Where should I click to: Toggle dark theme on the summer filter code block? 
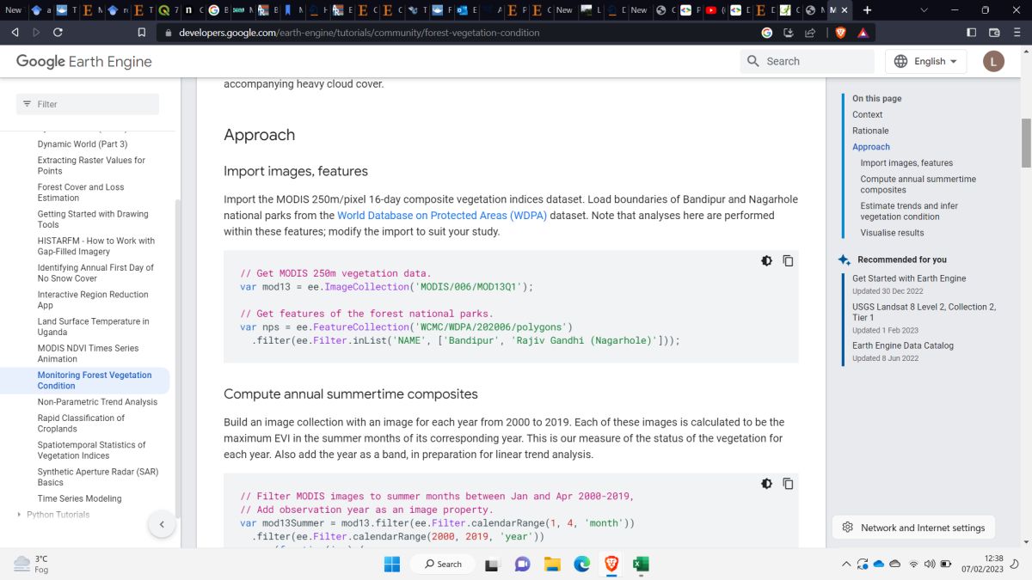tap(766, 484)
